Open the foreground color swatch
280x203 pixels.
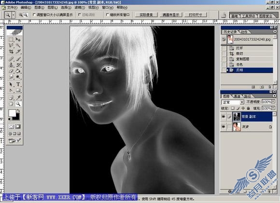pos(12,113)
